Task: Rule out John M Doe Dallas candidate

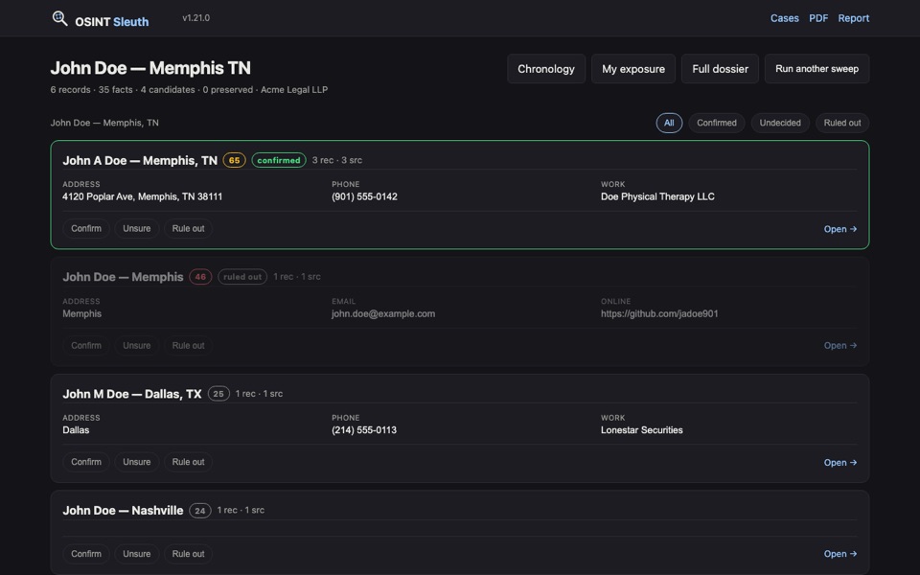Action: 189,462
